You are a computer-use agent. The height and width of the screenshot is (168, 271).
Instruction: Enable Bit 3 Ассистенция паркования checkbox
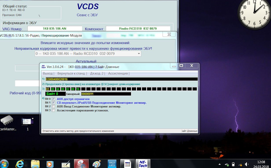(53, 110)
